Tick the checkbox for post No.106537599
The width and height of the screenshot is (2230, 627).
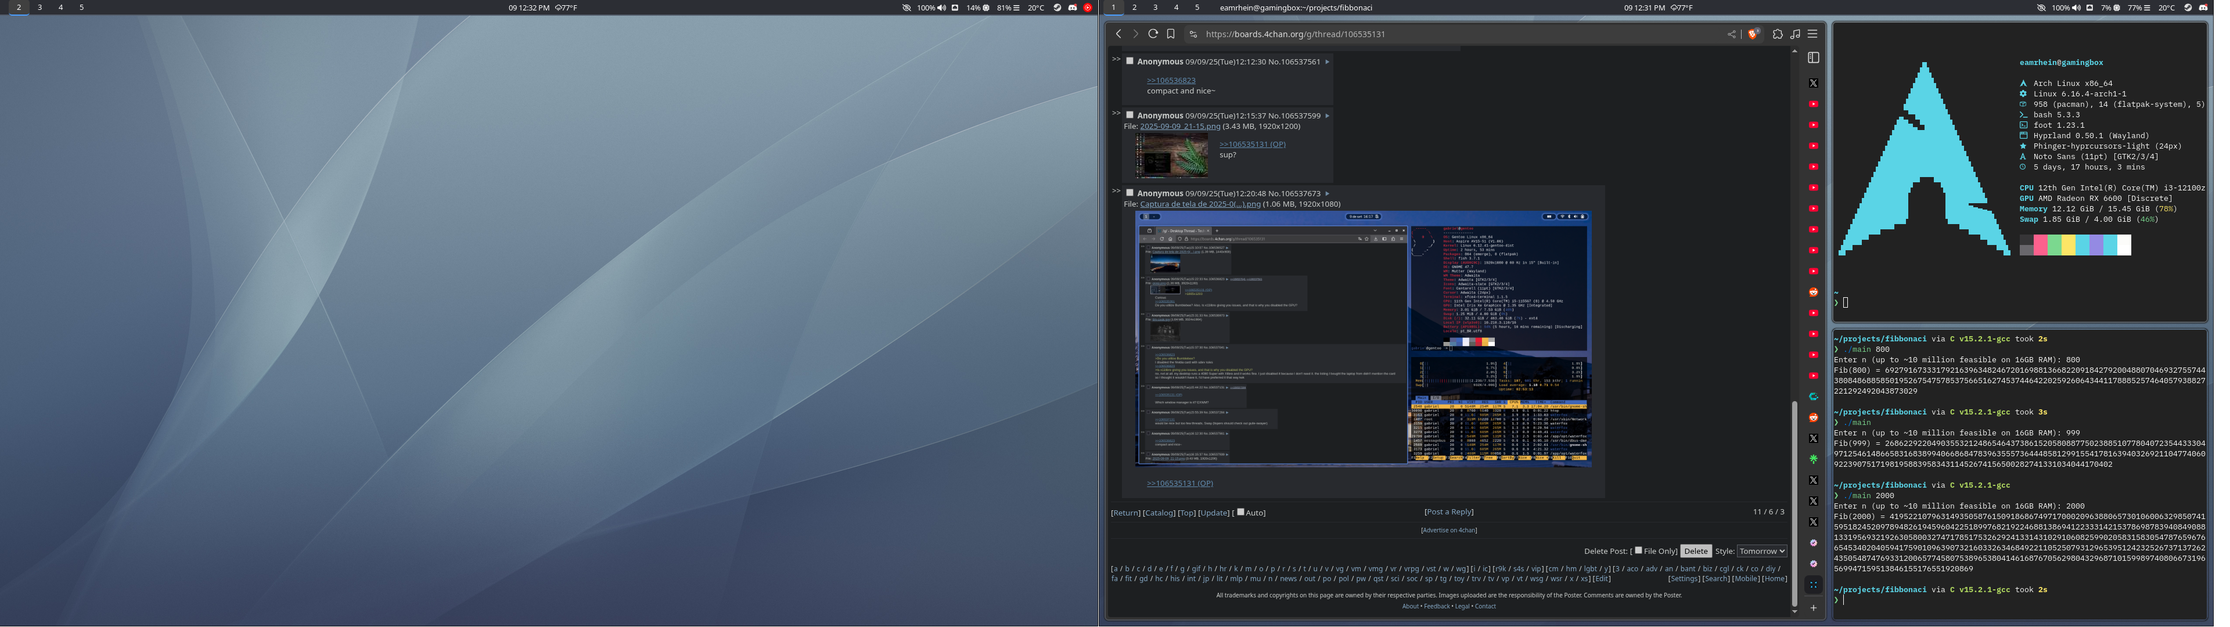pos(1130,114)
